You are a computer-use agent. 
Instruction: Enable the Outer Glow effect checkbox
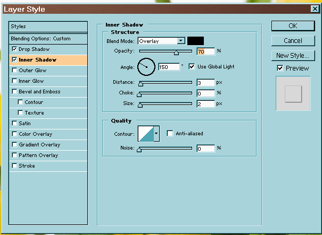(14, 71)
